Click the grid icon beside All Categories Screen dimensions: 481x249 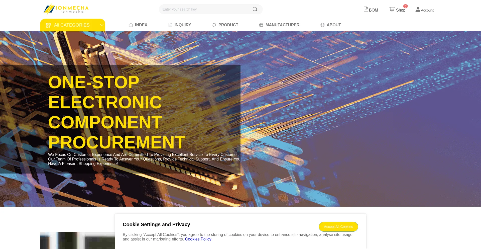click(48, 25)
